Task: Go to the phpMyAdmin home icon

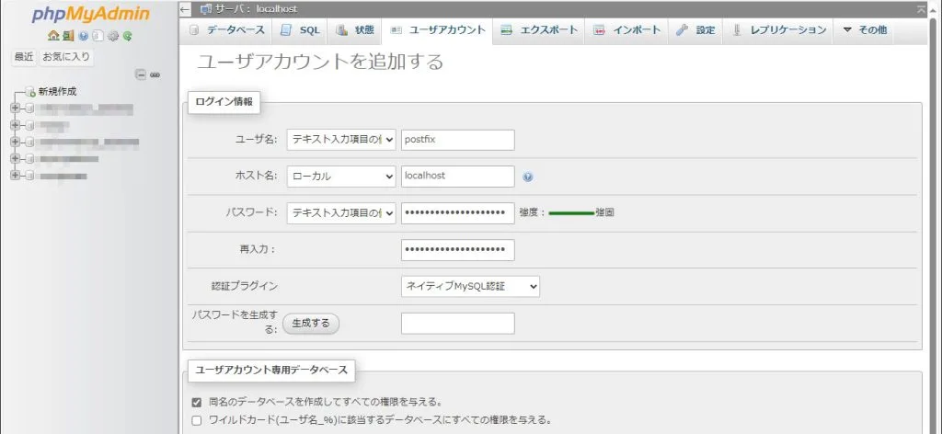Action: pyautogui.click(x=52, y=36)
